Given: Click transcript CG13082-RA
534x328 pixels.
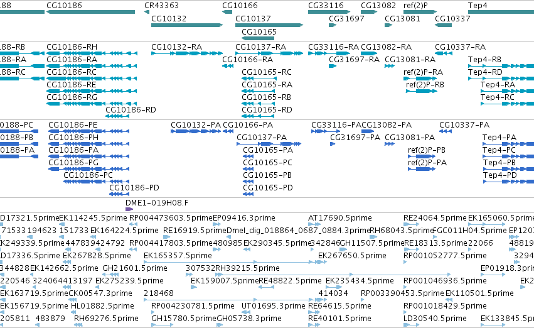Looking at the screenshot, I should (x=386, y=47).
